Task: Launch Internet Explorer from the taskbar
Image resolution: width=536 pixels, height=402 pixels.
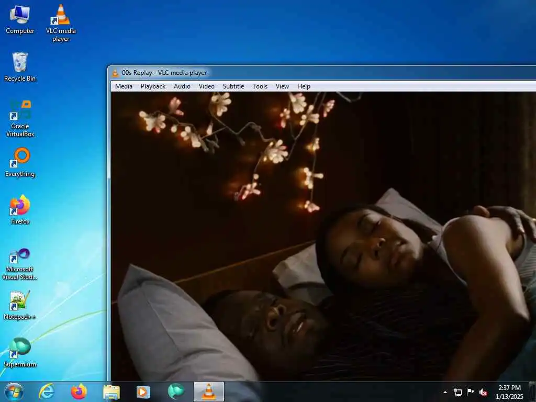Action: 47,392
